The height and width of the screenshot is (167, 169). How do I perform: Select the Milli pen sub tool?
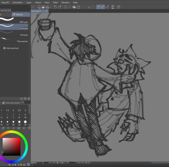(x=14, y=20)
